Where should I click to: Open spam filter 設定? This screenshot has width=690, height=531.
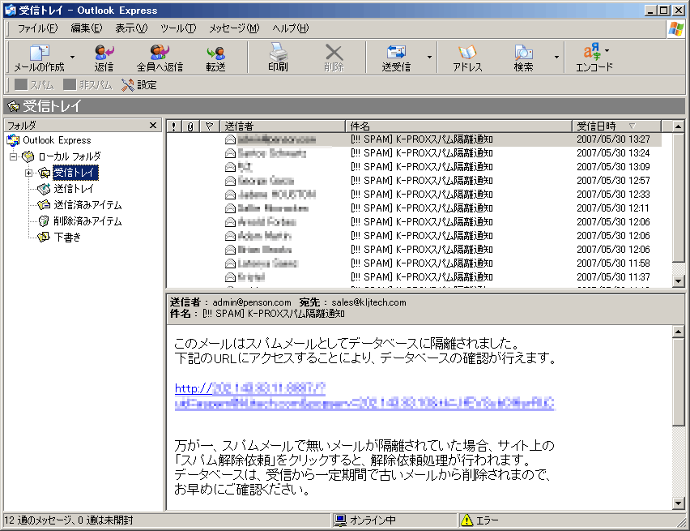[139, 84]
